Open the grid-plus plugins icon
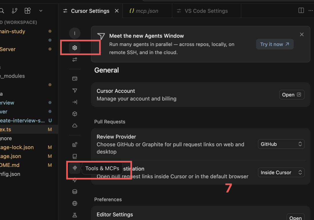 pos(75,145)
